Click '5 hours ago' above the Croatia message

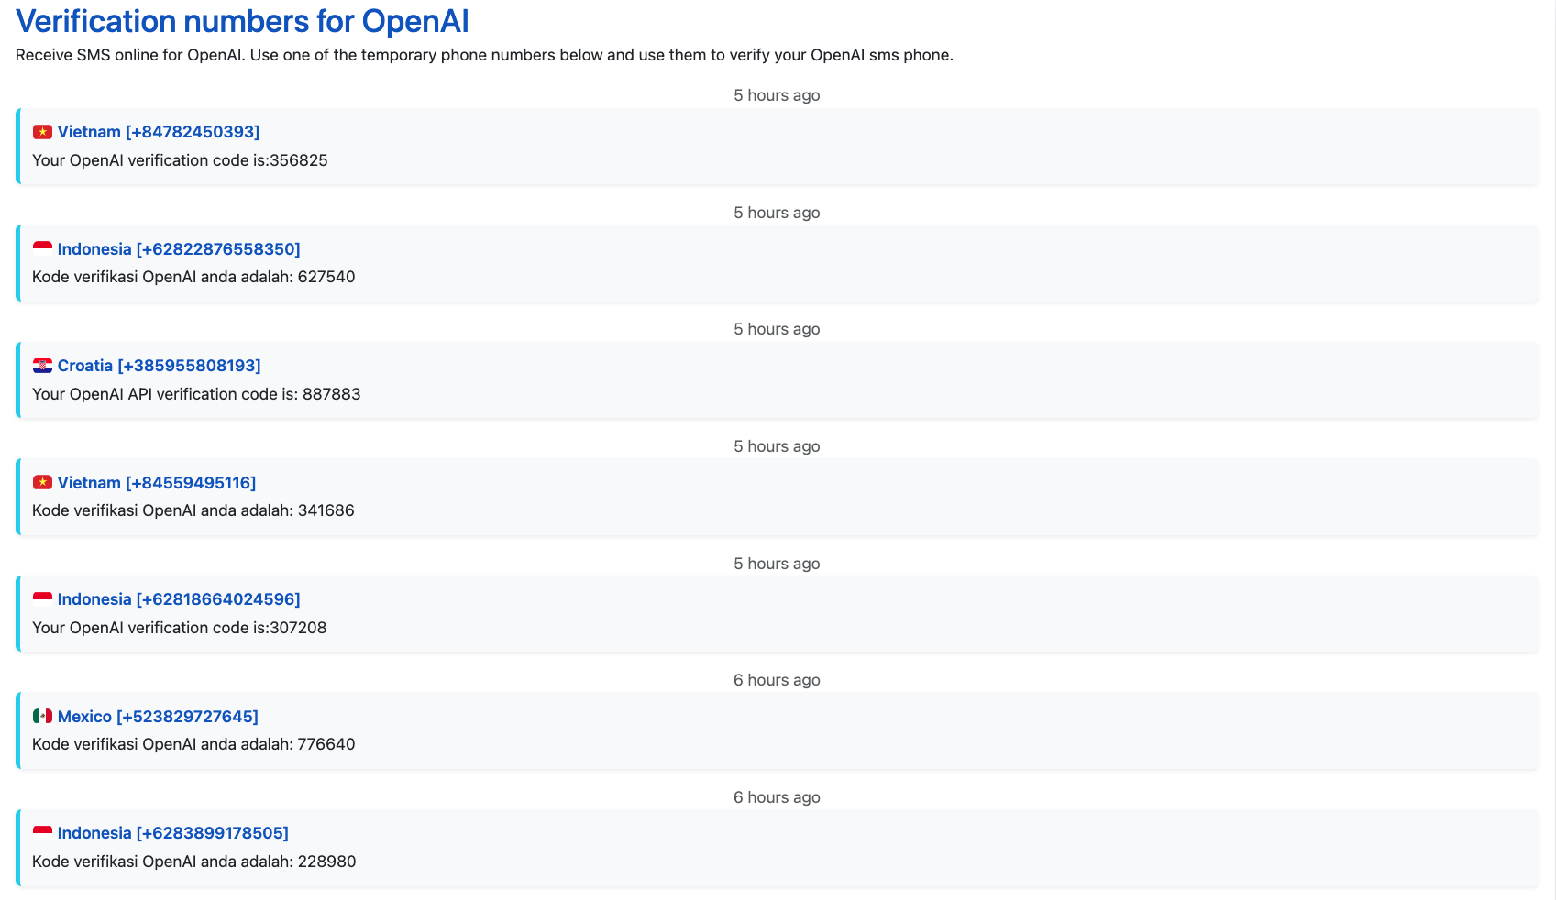pyautogui.click(x=777, y=329)
